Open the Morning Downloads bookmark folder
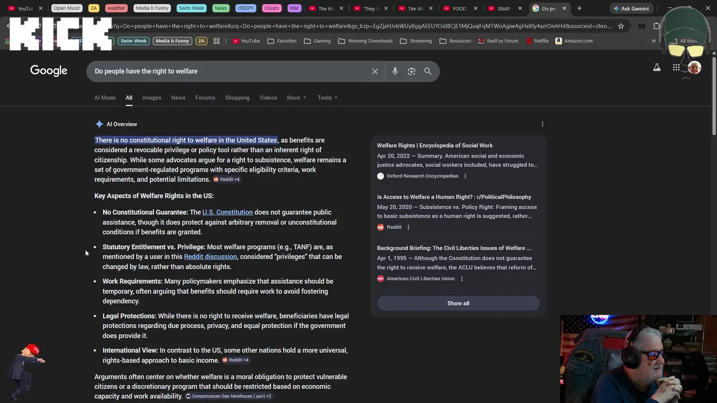 [365, 41]
